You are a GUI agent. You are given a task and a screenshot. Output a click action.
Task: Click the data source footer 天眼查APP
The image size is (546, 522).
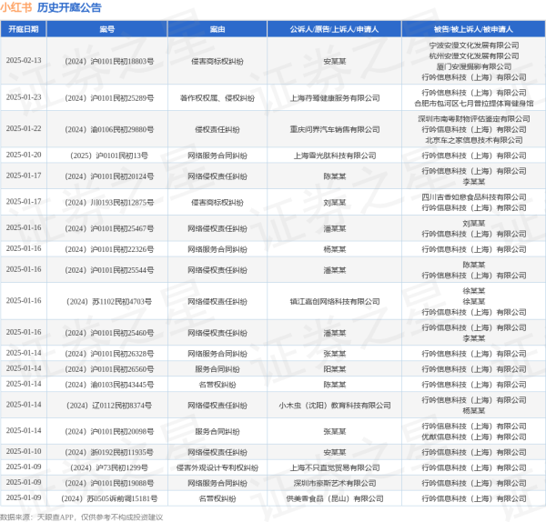[x=56, y=517]
